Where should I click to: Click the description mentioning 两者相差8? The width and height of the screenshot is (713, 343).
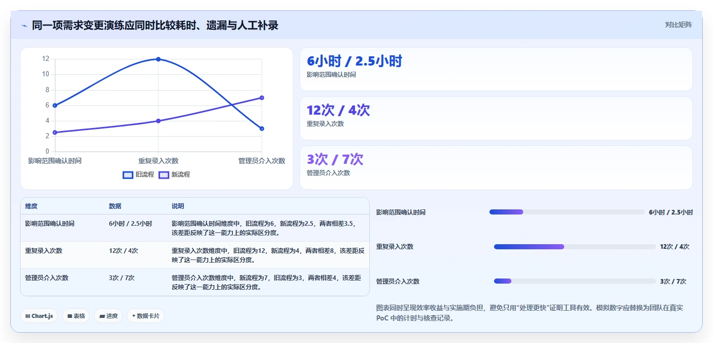(268, 255)
